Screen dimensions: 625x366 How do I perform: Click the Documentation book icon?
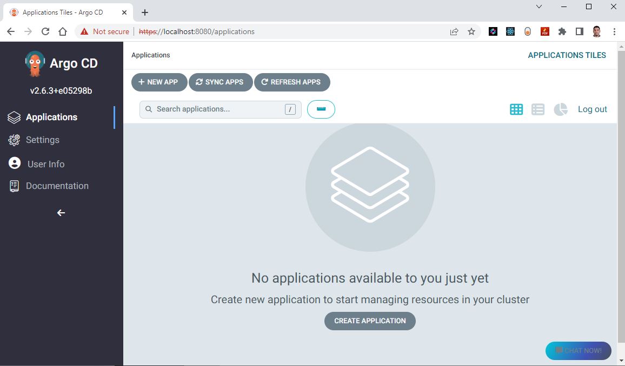[14, 186]
